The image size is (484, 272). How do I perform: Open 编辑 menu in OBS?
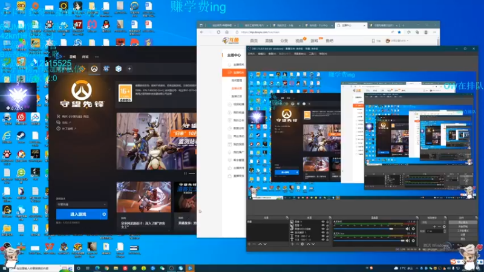(x=262, y=54)
